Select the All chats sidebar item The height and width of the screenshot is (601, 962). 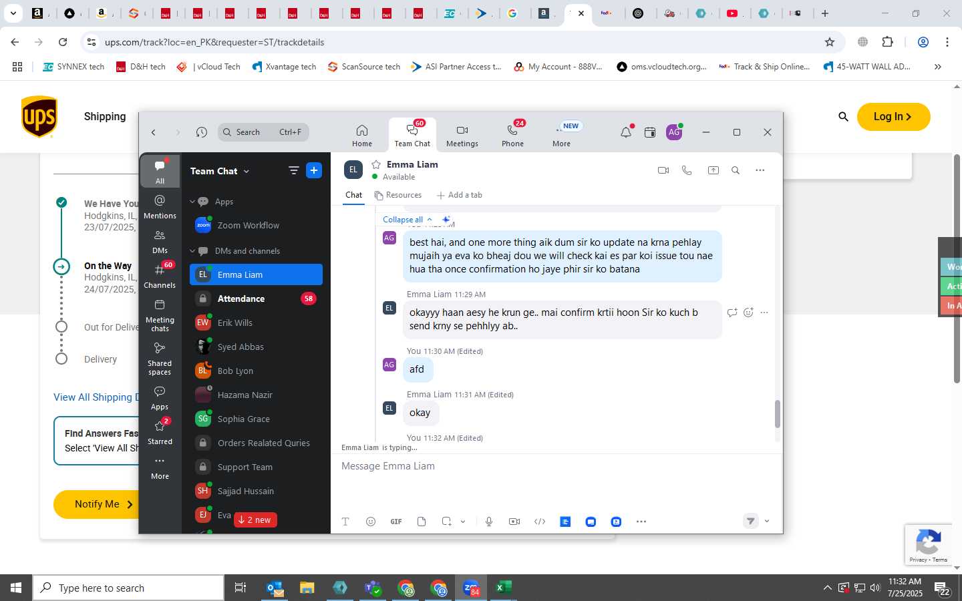pos(160,172)
